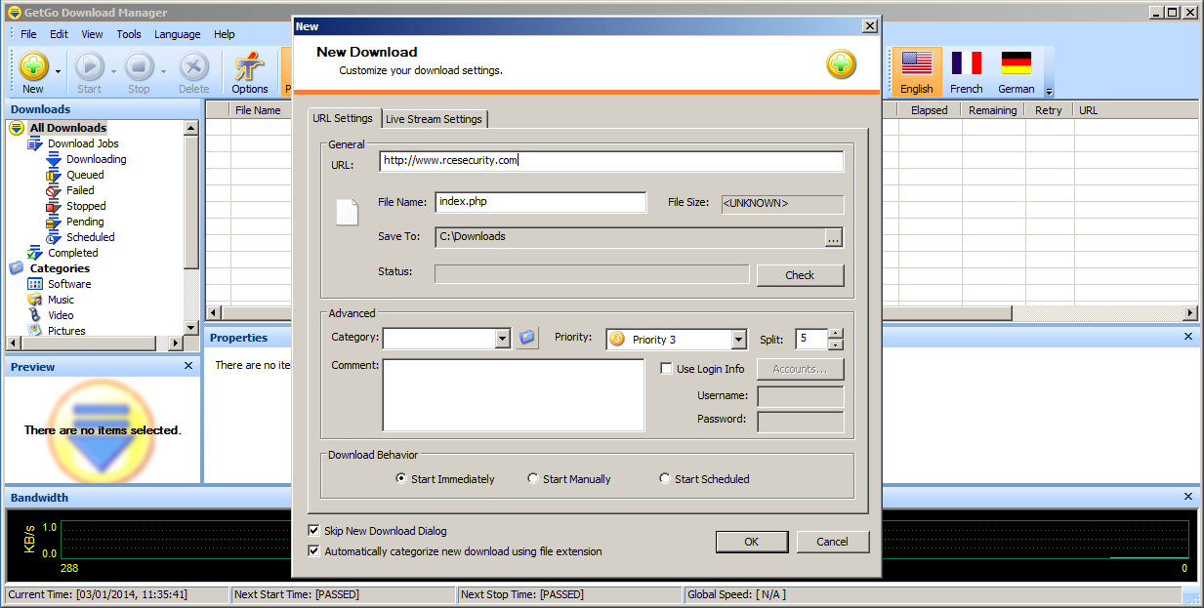Open the Software category
The height and width of the screenshot is (608, 1204).
point(69,284)
